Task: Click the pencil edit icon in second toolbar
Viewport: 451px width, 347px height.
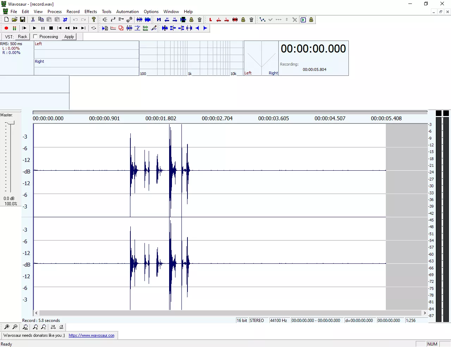Action: [154, 28]
